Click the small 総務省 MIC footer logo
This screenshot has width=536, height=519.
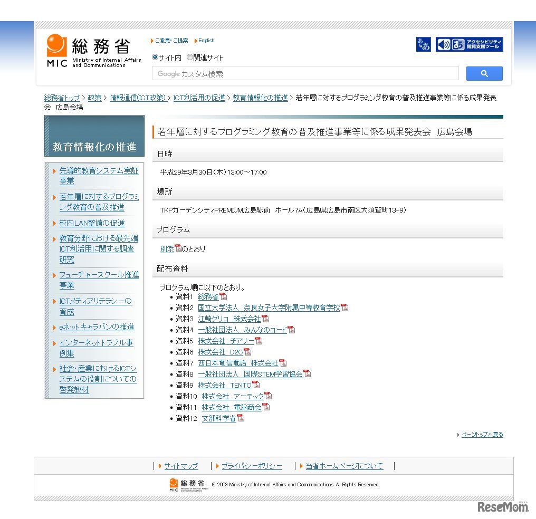pyautogui.click(x=189, y=485)
